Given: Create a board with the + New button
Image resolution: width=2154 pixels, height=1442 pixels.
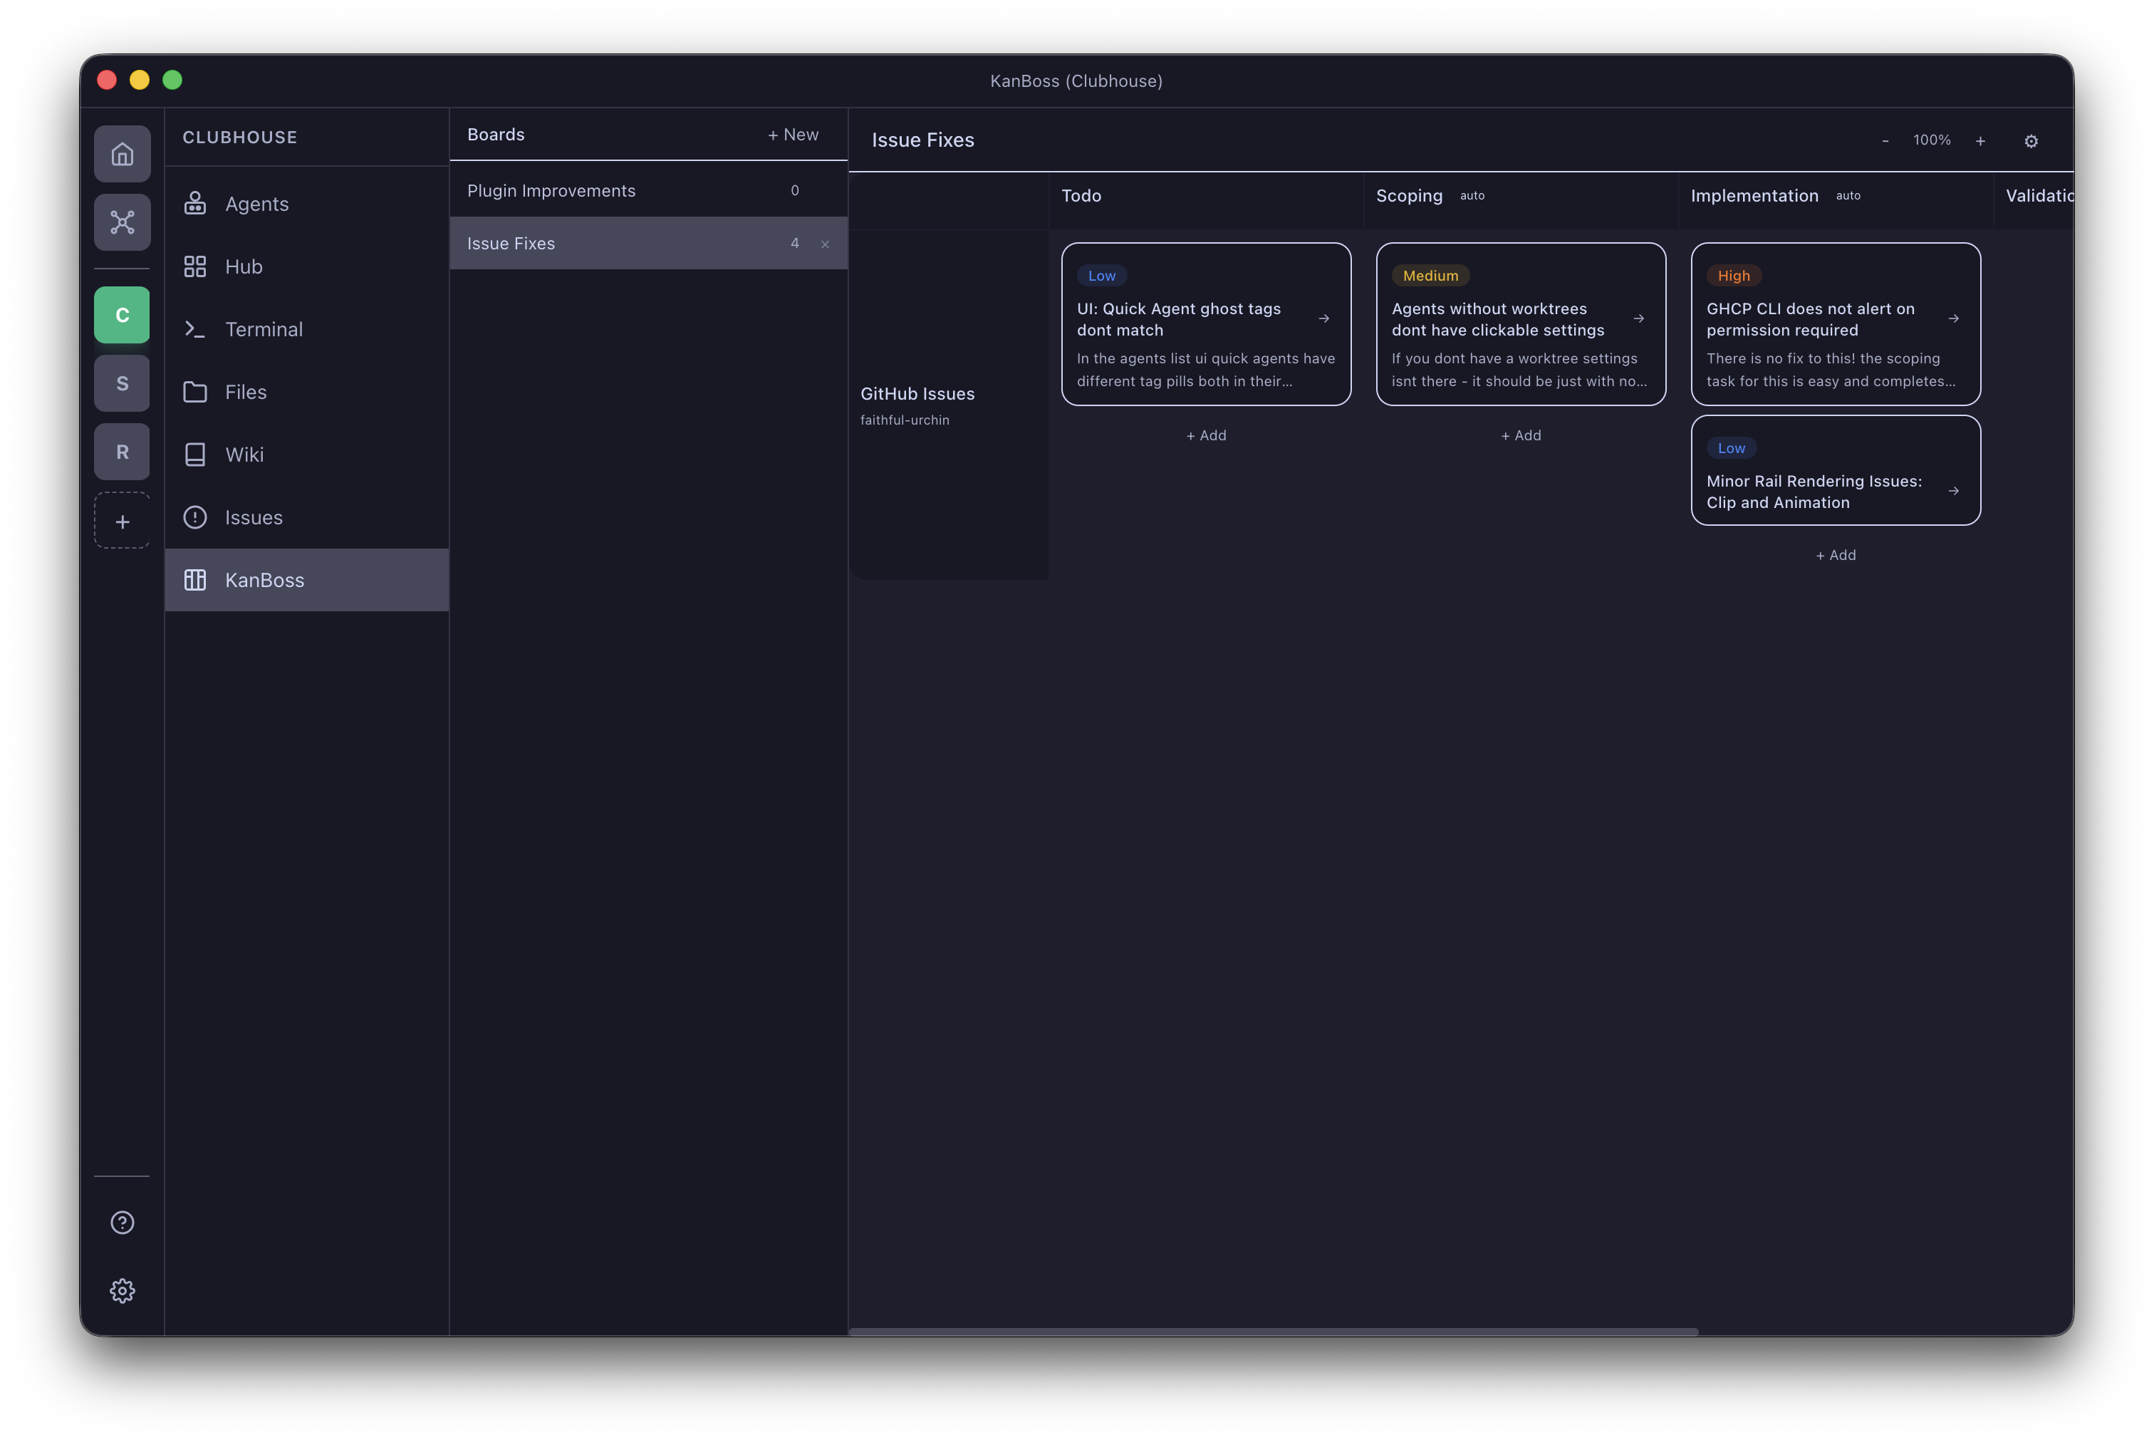Looking at the screenshot, I should [793, 134].
